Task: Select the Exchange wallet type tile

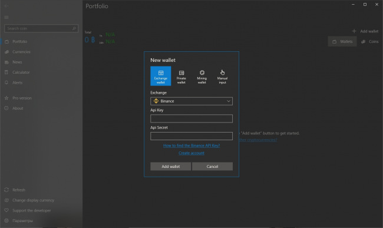Action: [160, 76]
